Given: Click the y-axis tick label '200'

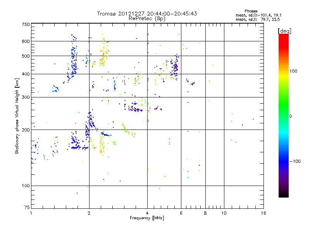Looking at the screenshot, I should [x=26, y=130].
